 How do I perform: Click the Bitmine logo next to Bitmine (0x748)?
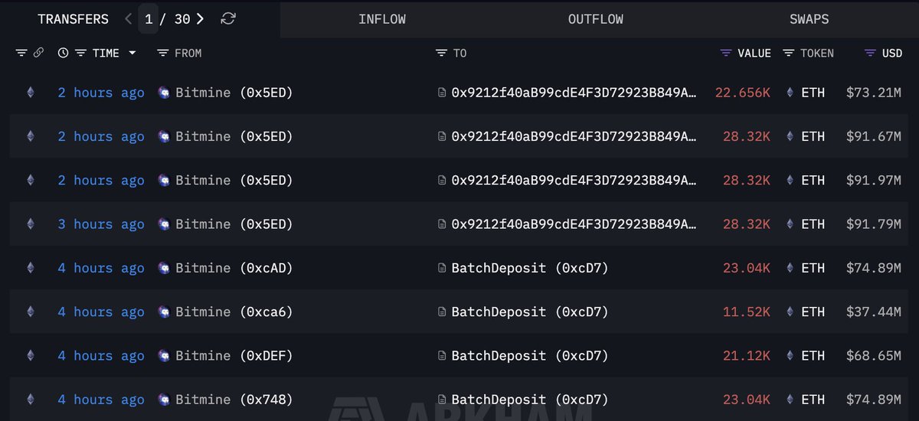(163, 399)
